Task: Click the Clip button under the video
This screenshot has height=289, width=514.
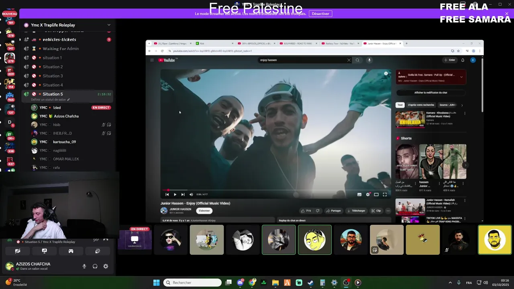Action: (376, 211)
